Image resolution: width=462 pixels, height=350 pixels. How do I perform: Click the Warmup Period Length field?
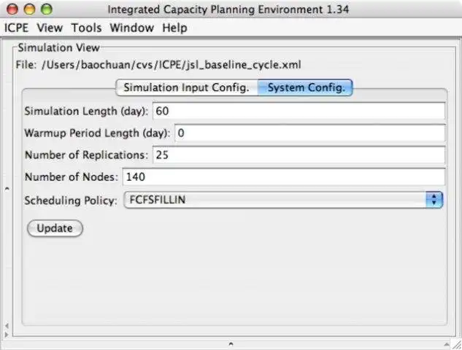[309, 133]
